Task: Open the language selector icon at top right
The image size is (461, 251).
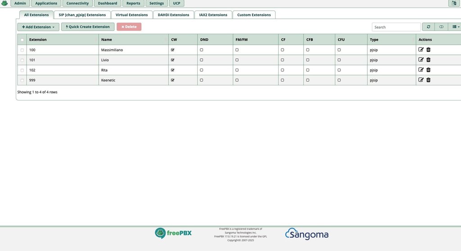Action: [454, 3]
